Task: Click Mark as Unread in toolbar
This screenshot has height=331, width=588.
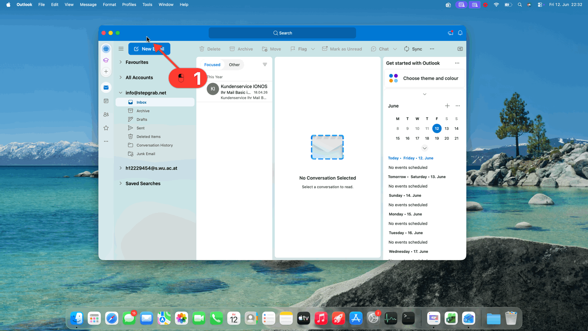Action: 342,49
